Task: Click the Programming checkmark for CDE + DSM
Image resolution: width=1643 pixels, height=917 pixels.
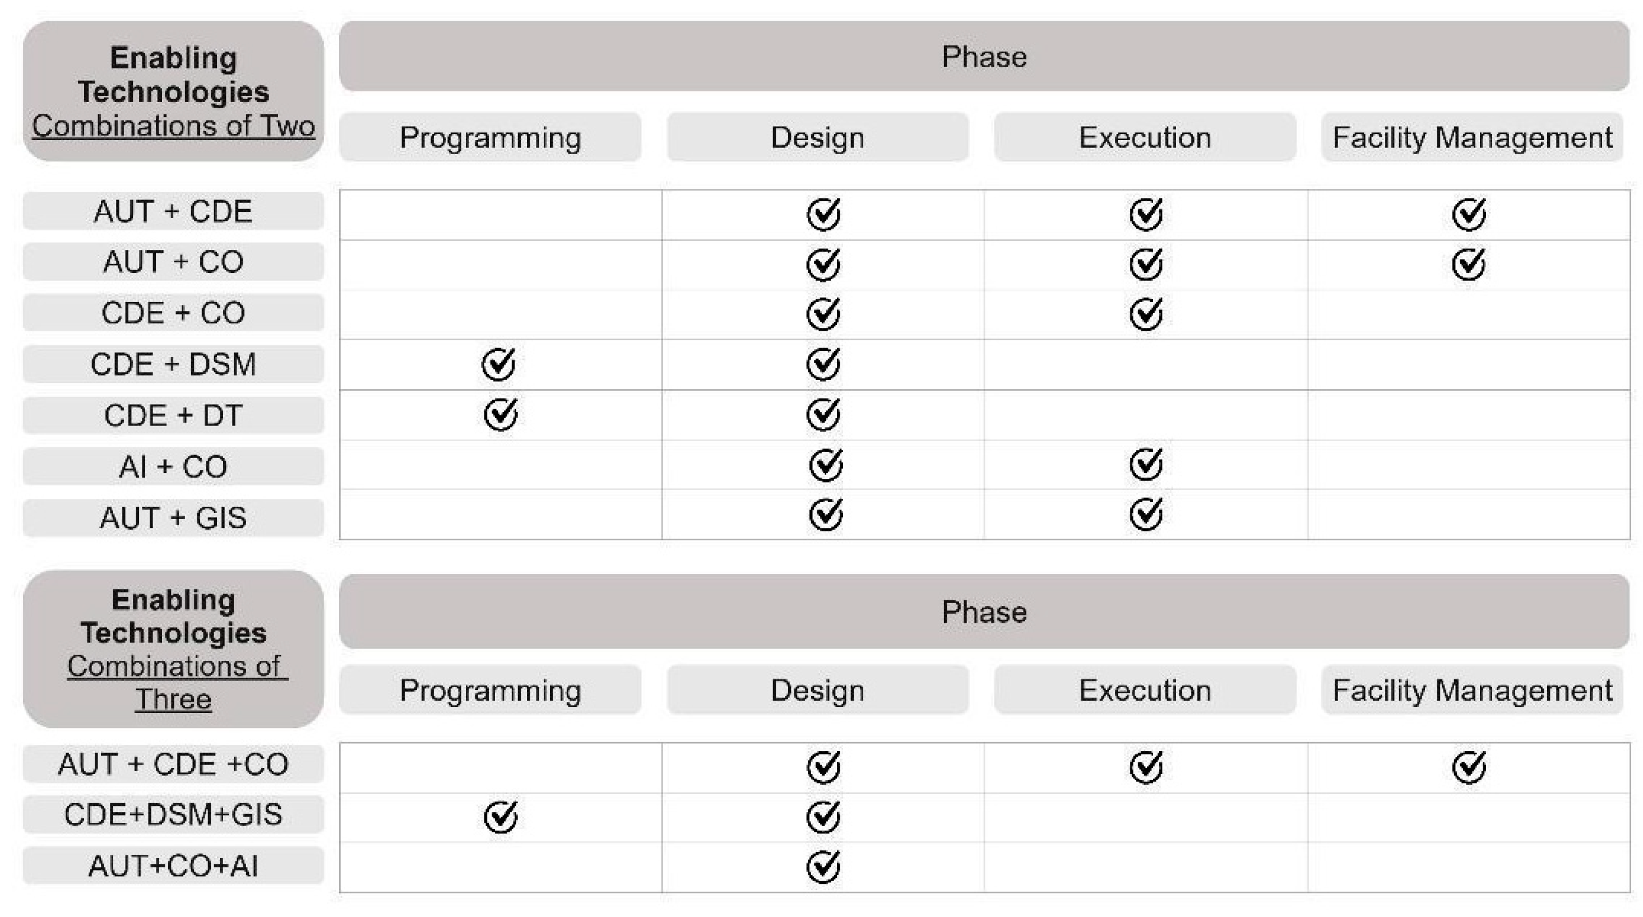Action: pyautogui.click(x=498, y=364)
